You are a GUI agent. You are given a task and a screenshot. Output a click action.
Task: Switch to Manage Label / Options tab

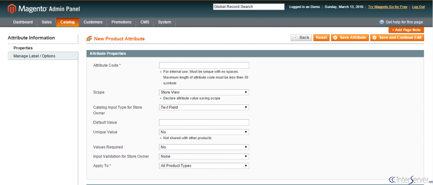point(43,56)
